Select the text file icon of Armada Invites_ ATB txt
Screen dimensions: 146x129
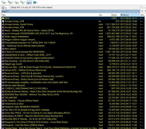coord(3,21)
